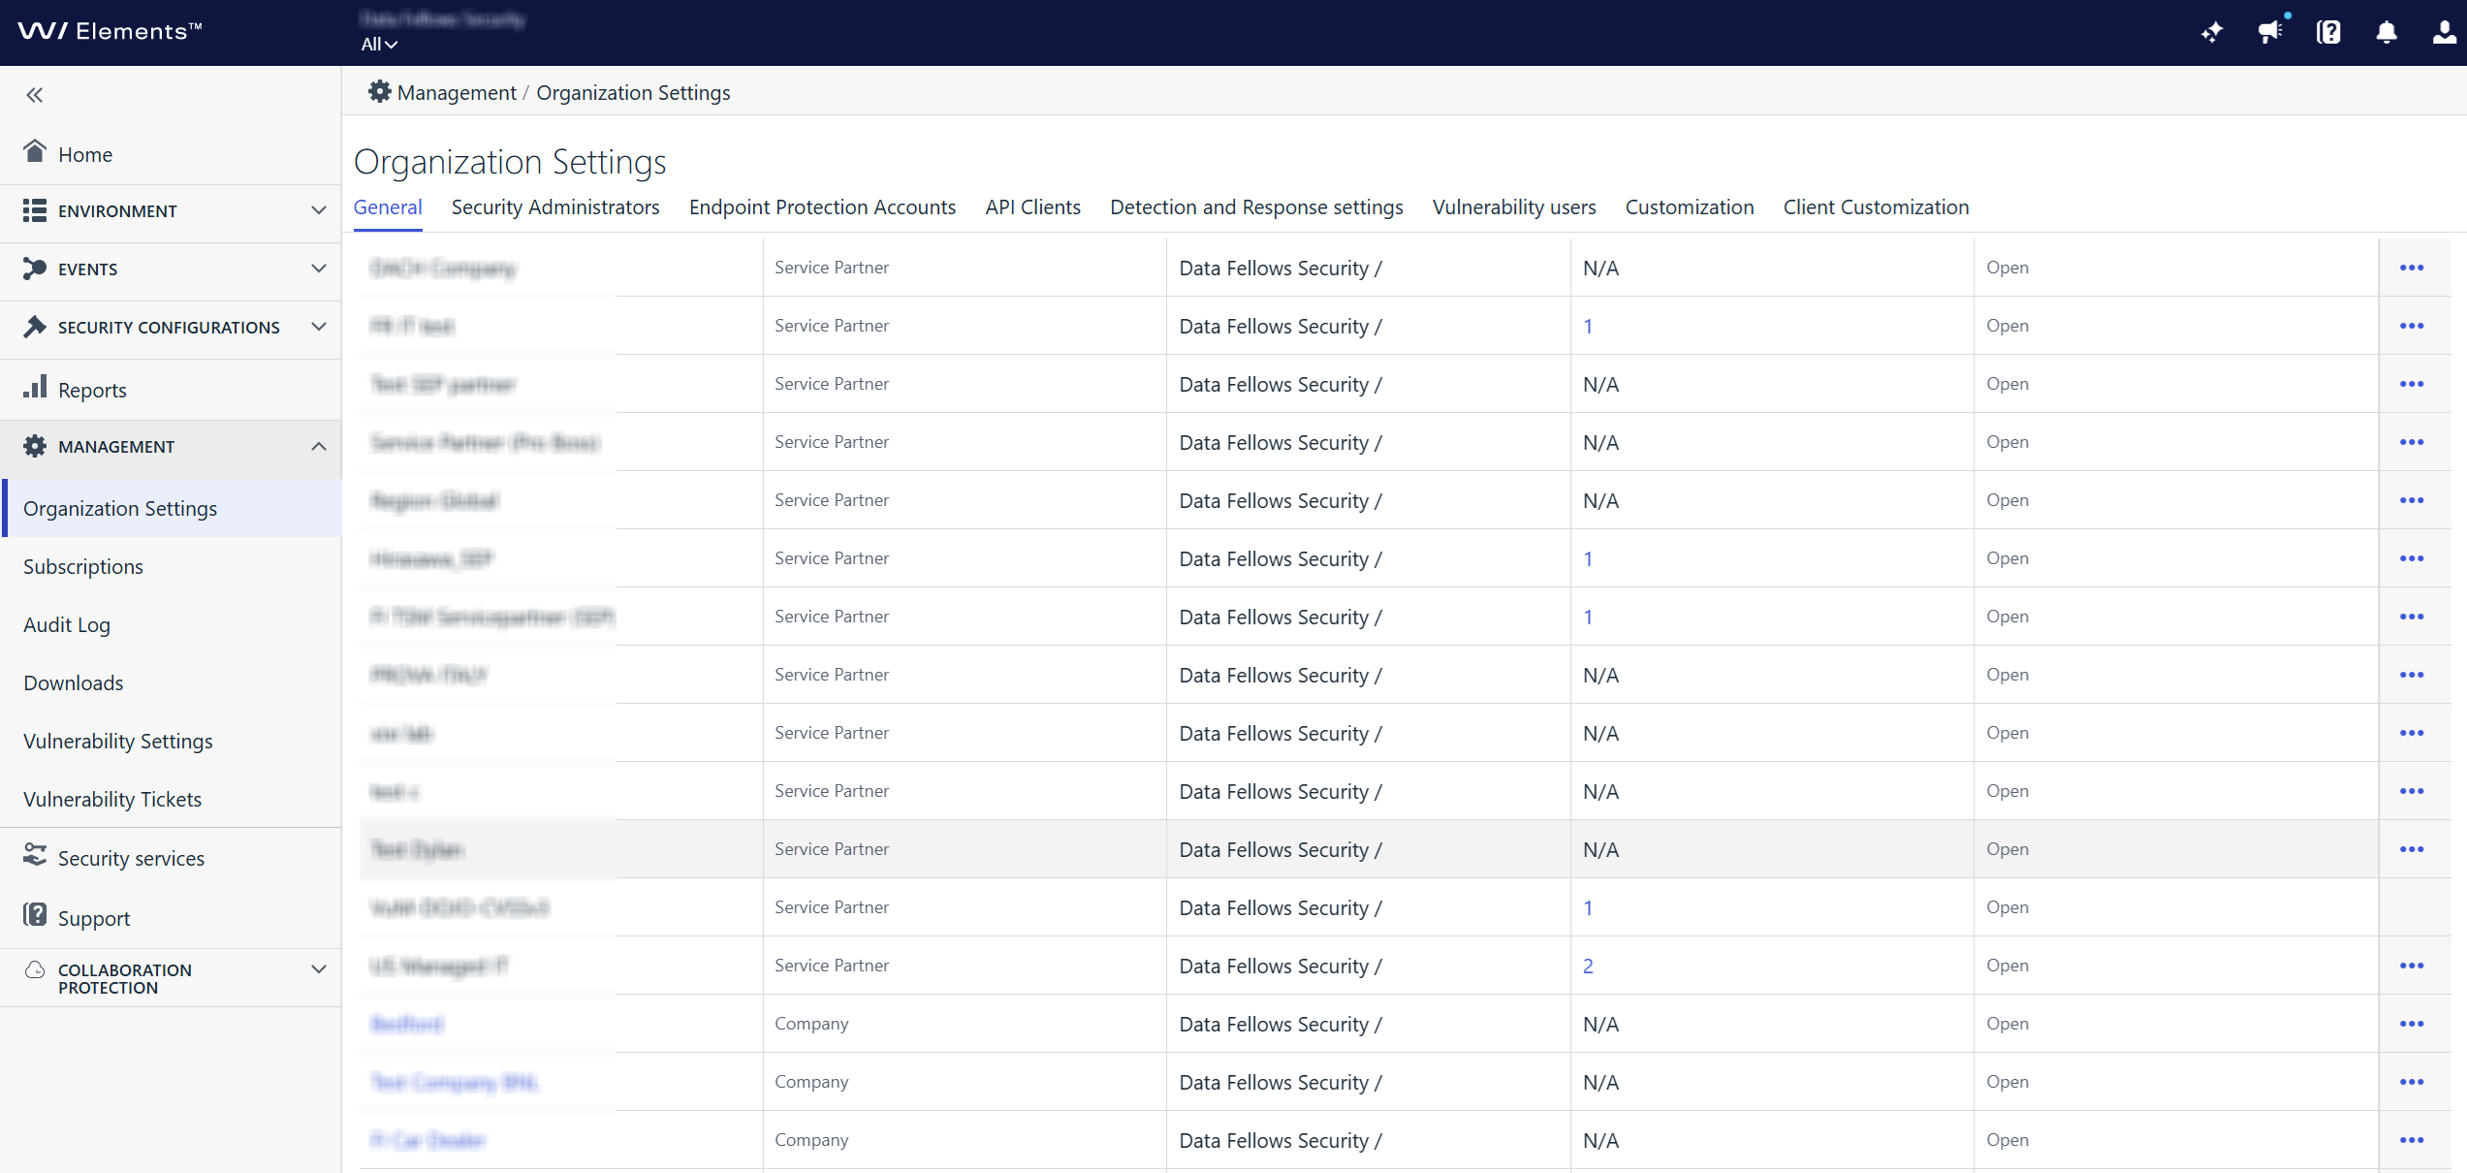Open the three-dot menu for the first Company row
Screen dimensions: 2467x1173
pos(2412,1024)
